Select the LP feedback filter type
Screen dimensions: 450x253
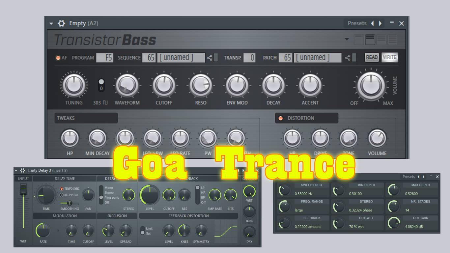point(203,188)
